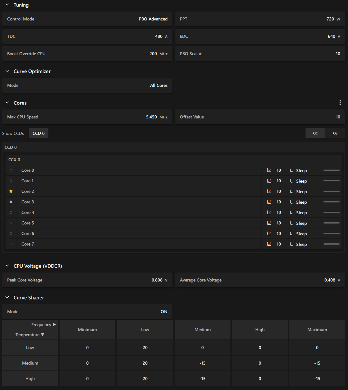This screenshot has height=390, width=348.
Task: Click the sleep moon icon for Core 7
Action: (291, 244)
